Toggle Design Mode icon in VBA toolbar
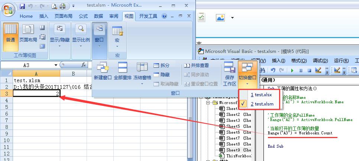This screenshot has height=161, width=359. [x=318, y=70]
